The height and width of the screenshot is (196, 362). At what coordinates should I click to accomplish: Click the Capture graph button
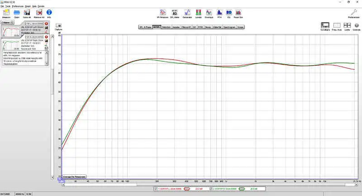tap(58, 27)
